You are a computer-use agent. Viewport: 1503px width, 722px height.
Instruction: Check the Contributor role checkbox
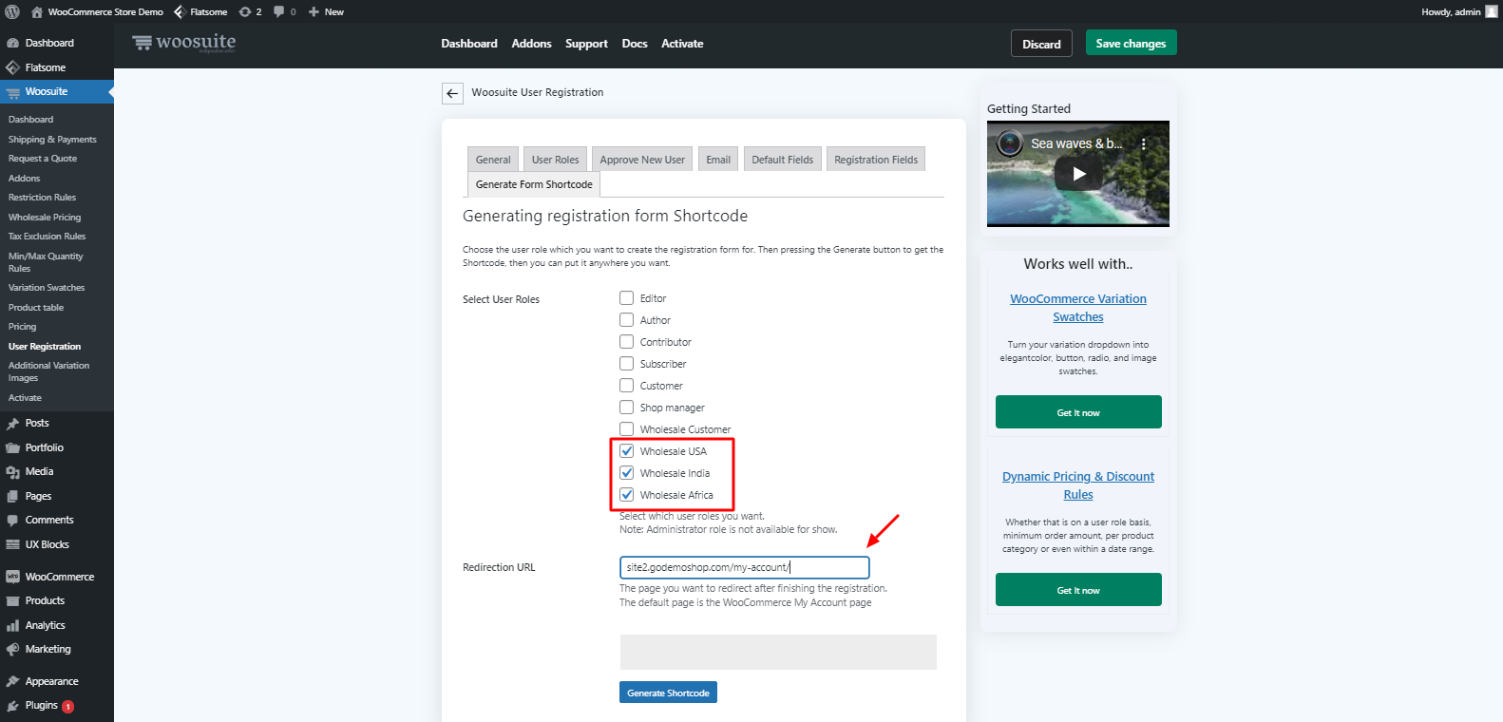tap(626, 341)
